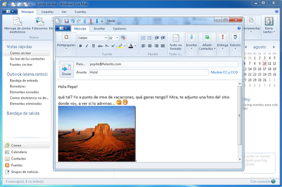Click the Mostrar CC y CCO link
This screenshot has width=282, height=187.
[x=224, y=72]
